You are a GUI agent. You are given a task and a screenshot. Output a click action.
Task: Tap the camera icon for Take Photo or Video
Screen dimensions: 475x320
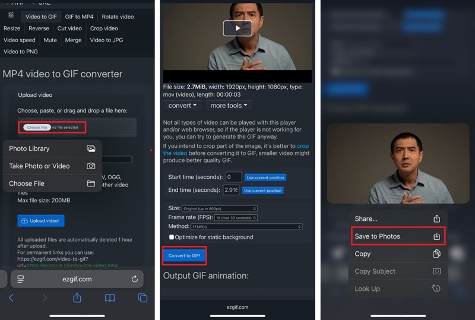91,166
